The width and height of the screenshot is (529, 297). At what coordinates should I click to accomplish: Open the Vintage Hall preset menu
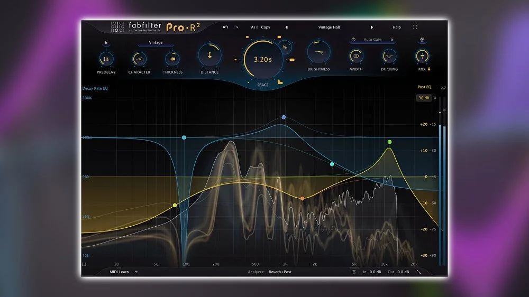pyautogui.click(x=329, y=27)
